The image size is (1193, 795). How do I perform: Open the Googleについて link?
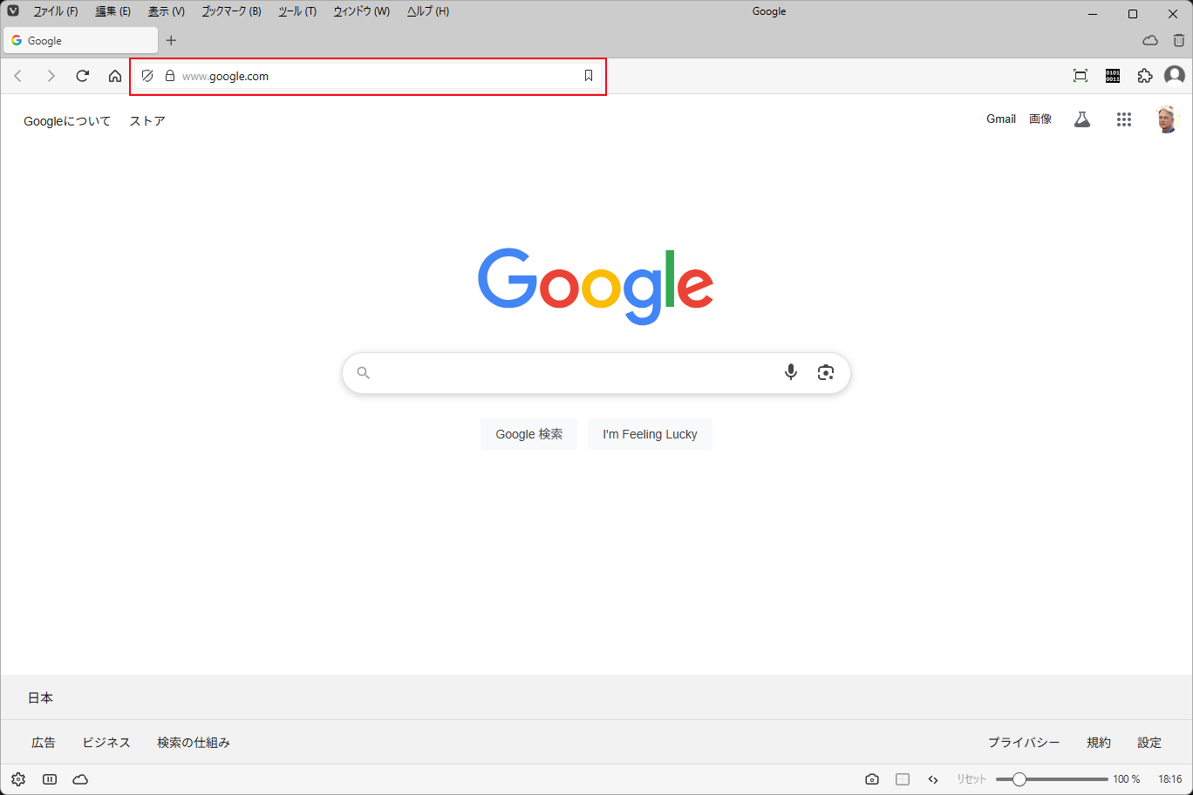[x=67, y=121]
